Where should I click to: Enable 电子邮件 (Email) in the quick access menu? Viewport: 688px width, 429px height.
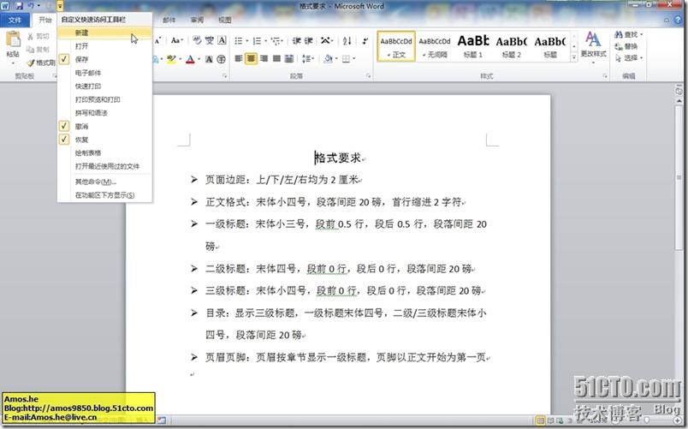[105, 73]
